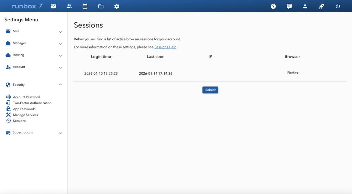Open Contacts from the top navigation bar
352x194 pixels.
[69, 6]
